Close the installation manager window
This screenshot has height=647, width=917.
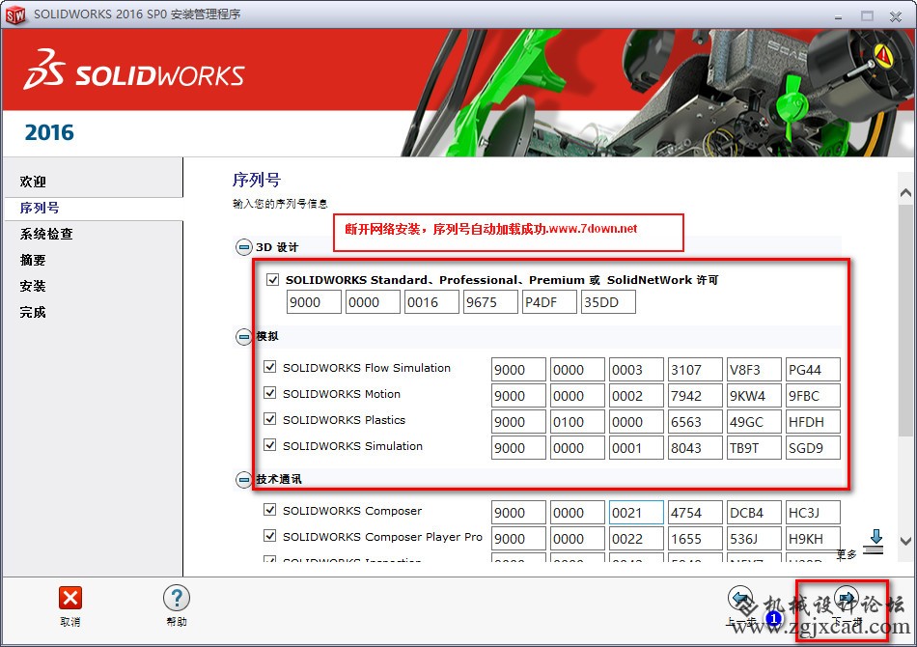[896, 15]
